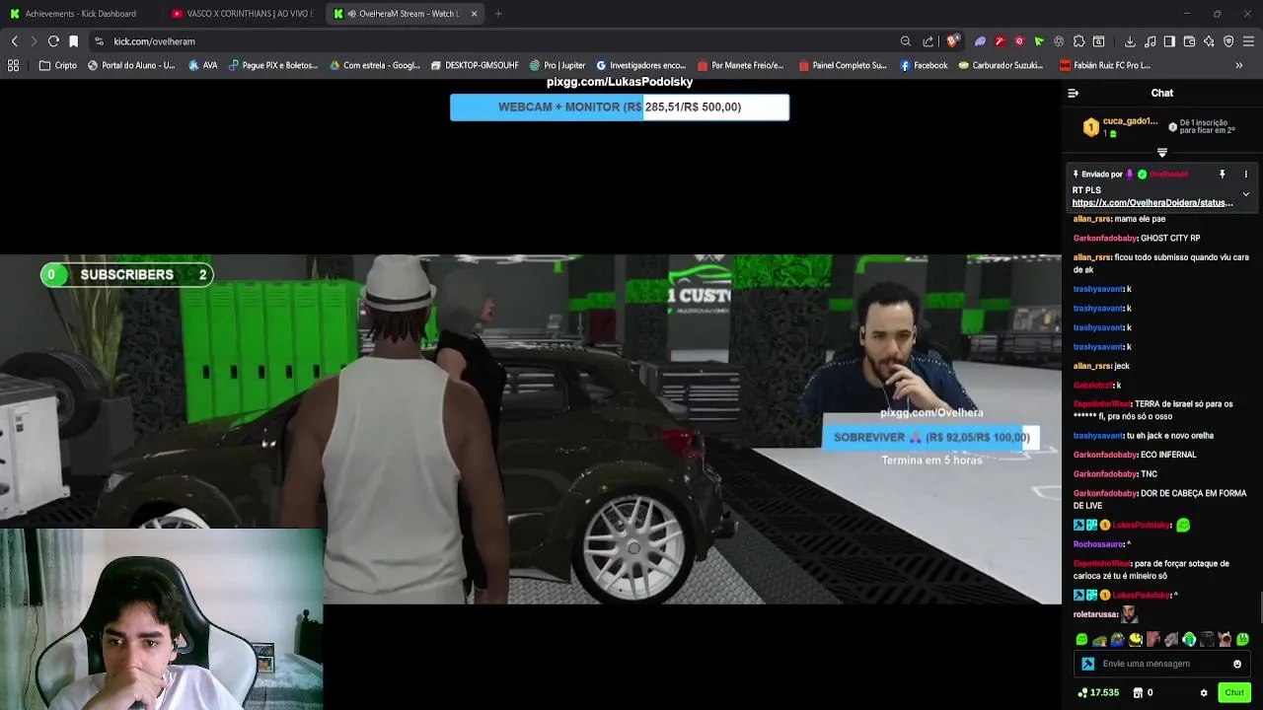Image resolution: width=1263 pixels, height=710 pixels.
Task: Click the WEBCAM + MONITOR donation goal bar
Action: coord(620,106)
